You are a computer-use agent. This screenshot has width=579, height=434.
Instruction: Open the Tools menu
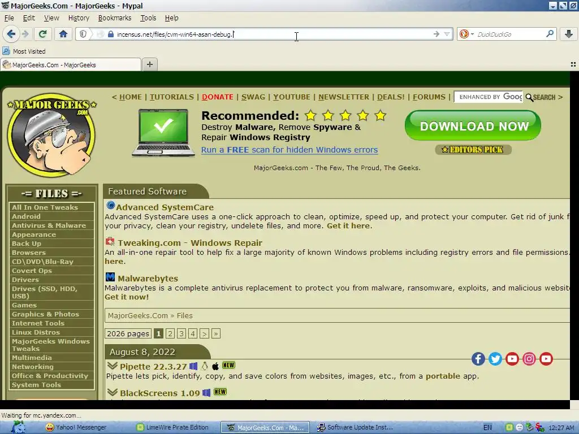148,18
